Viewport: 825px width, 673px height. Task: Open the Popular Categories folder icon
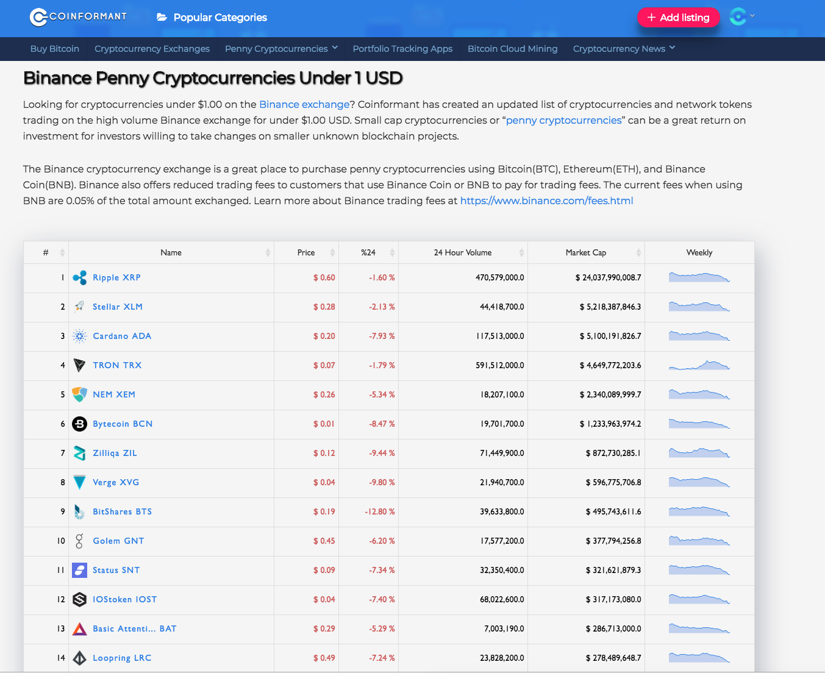[x=162, y=17]
